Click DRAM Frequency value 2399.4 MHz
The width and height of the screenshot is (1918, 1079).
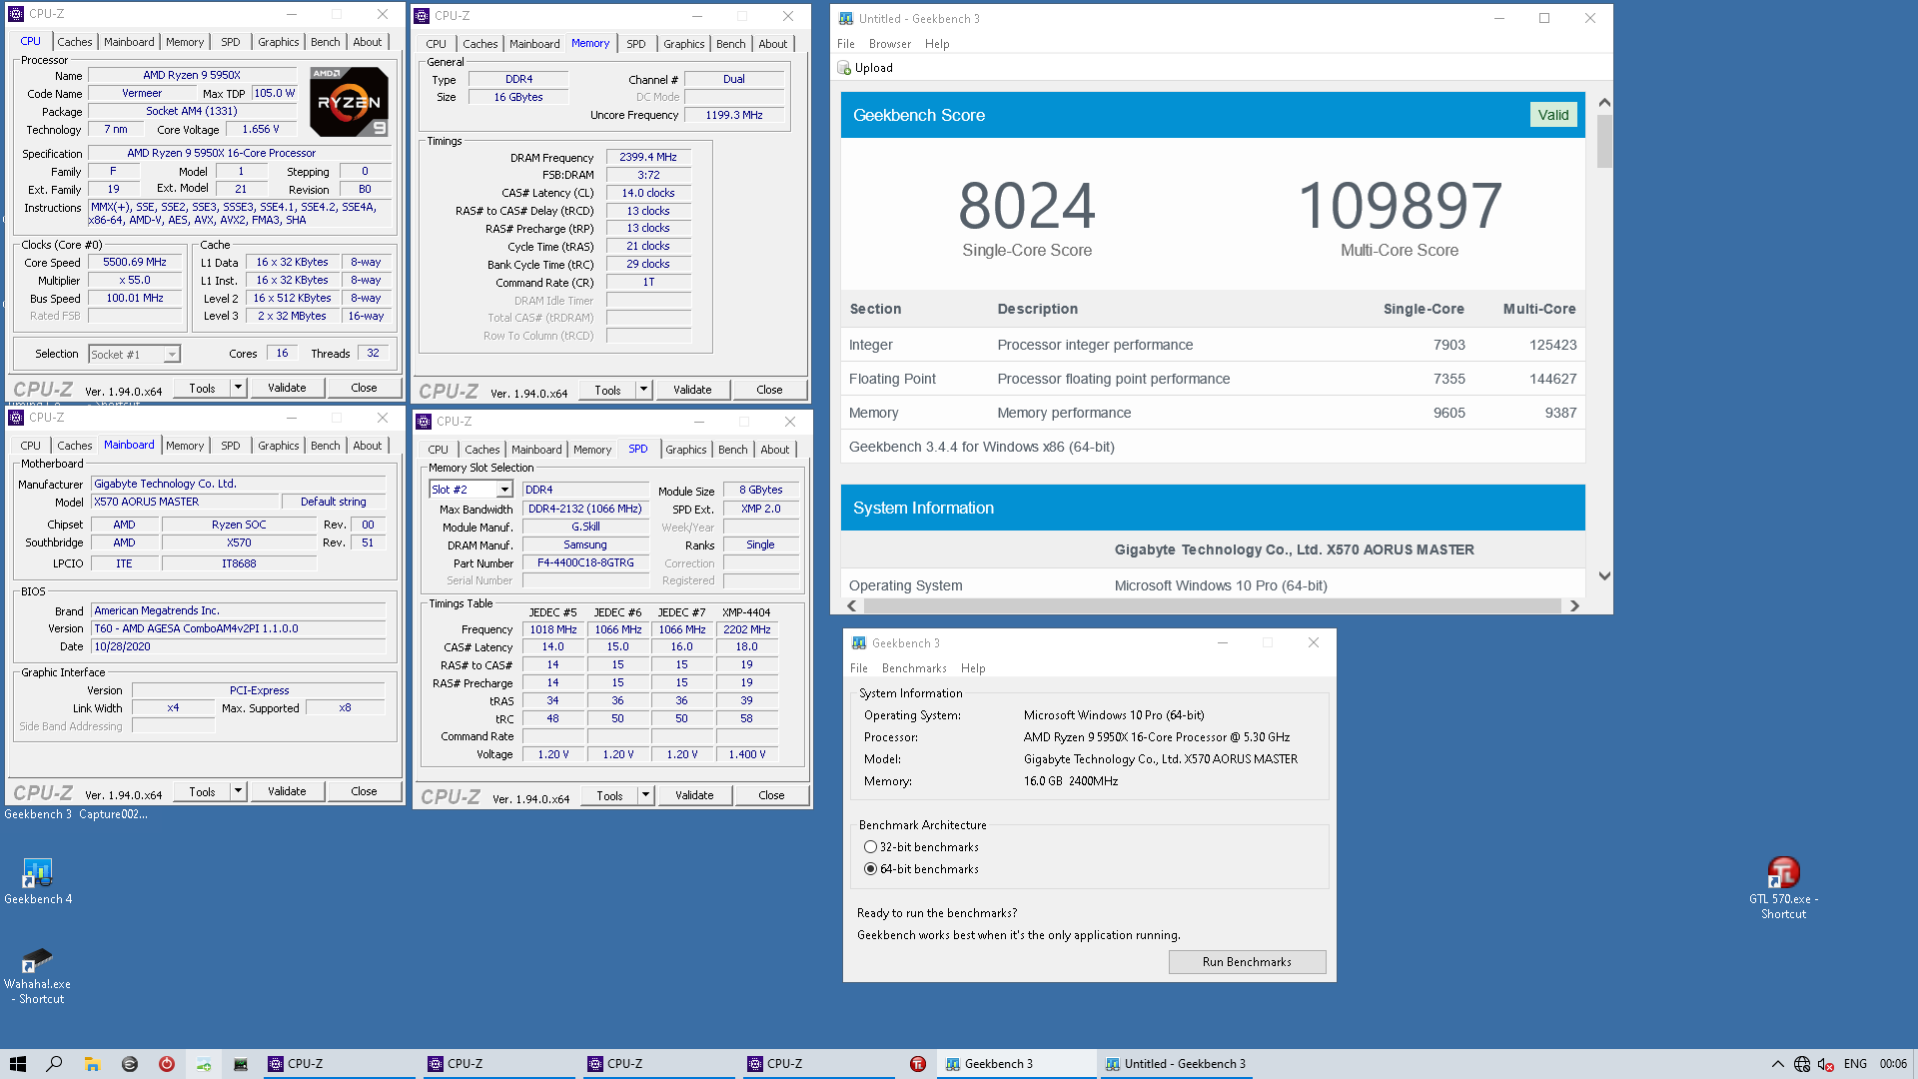click(x=648, y=157)
